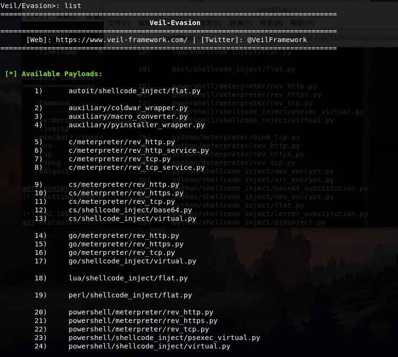
Task: Open the 帮助(H) help menu
Action: (x=302, y=23)
